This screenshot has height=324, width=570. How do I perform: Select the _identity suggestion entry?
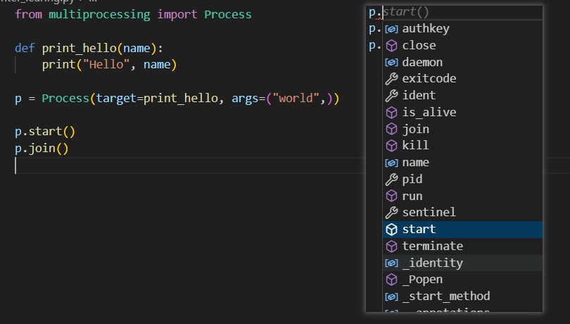432,263
